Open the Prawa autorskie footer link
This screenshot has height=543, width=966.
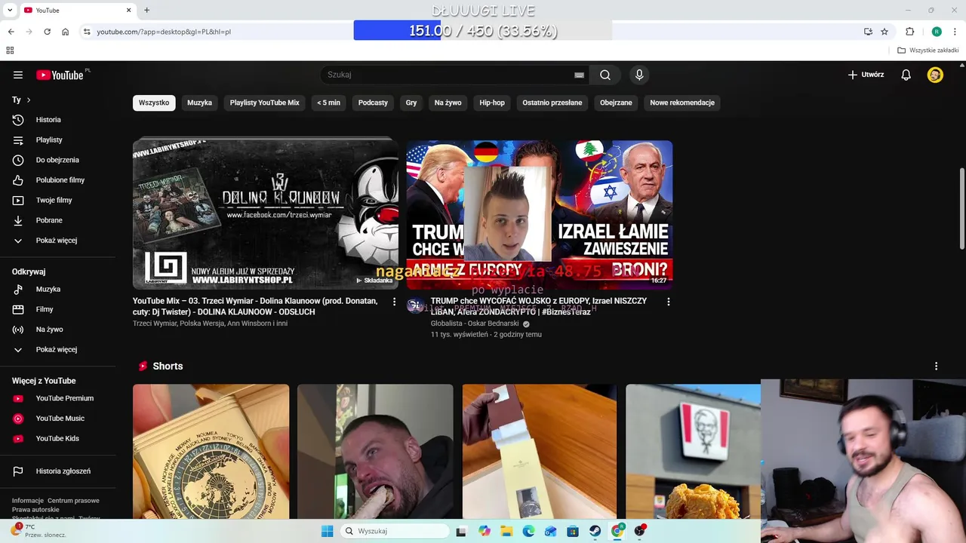pyautogui.click(x=35, y=510)
